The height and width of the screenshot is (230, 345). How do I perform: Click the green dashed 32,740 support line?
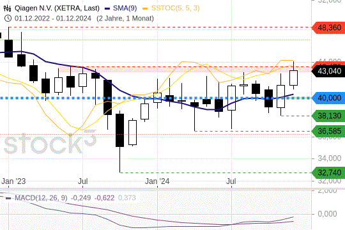click(x=216, y=172)
